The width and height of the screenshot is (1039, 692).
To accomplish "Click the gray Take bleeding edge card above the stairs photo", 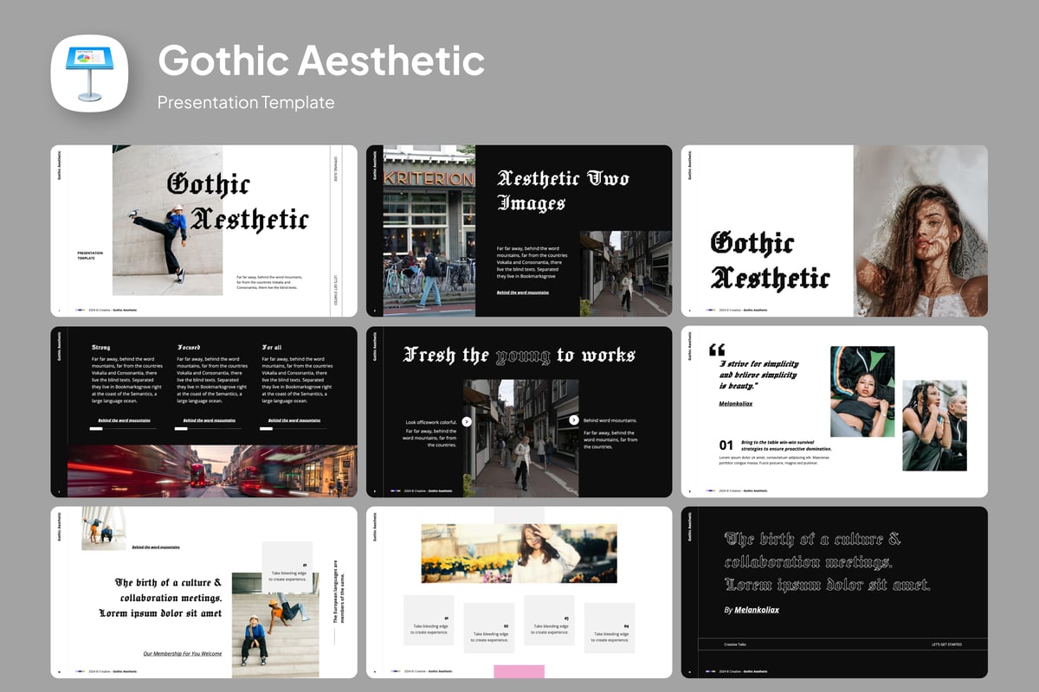I will pyautogui.click(x=287, y=567).
